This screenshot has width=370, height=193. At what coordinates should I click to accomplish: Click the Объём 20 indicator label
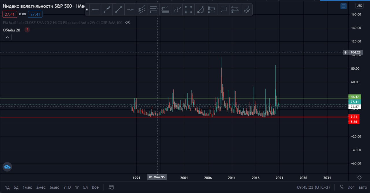tap(12, 30)
